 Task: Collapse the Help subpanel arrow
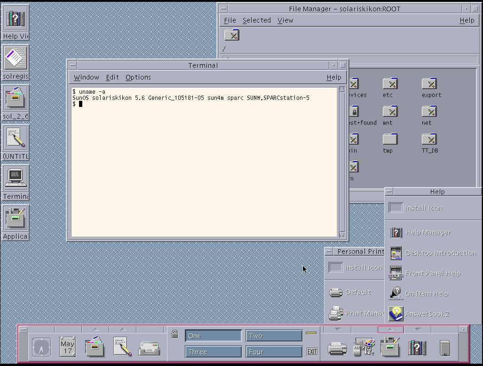(418, 329)
